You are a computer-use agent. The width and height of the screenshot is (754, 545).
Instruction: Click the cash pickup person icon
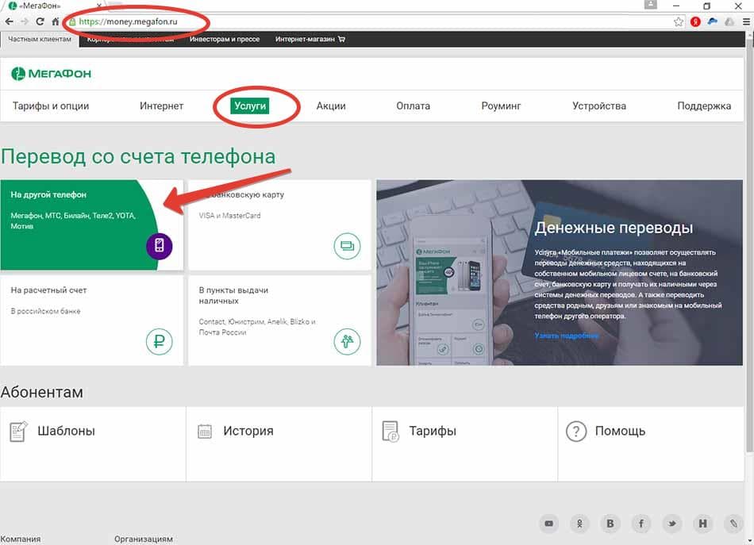(347, 341)
